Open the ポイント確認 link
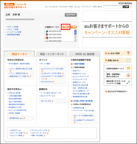Image resolution: width=137 pixels, height=144 pixels. click(45, 64)
